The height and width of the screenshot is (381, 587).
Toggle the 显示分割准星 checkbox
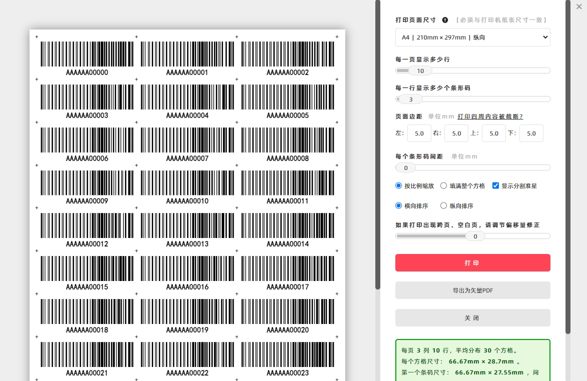point(495,186)
